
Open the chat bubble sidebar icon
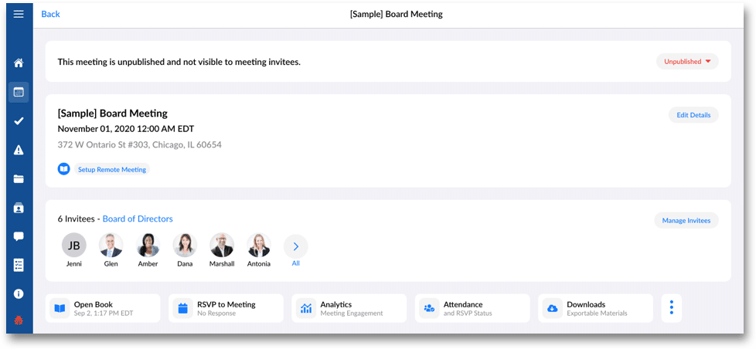tap(19, 236)
